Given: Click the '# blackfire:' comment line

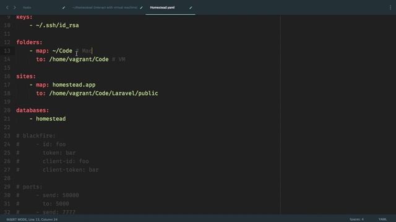Looking at the screenshot, I should coord(36,136).
